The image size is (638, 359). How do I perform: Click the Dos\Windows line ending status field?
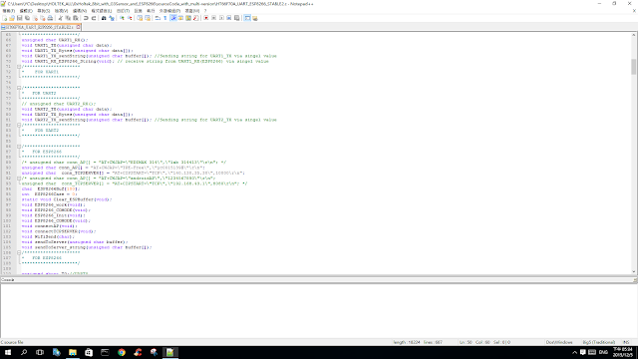tap(559, 342)
